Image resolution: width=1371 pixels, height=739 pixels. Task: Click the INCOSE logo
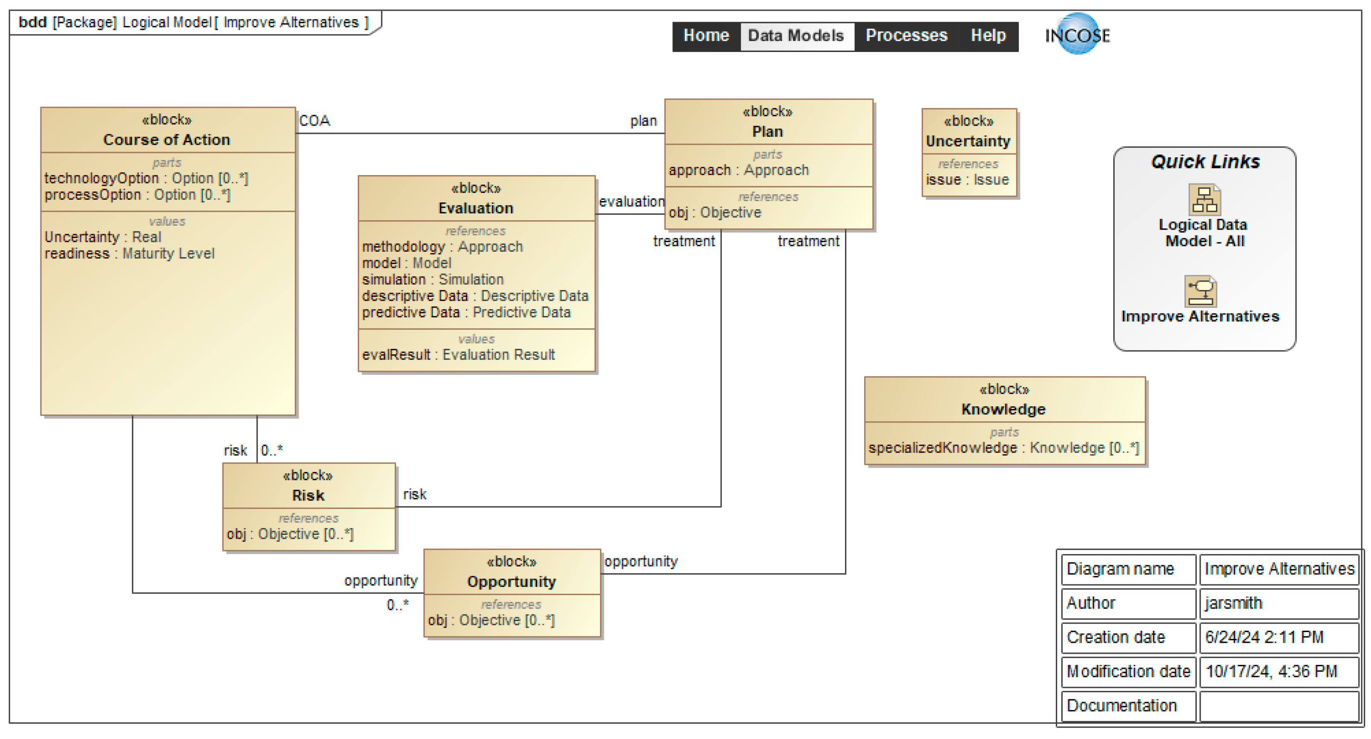pos(1077,35)
